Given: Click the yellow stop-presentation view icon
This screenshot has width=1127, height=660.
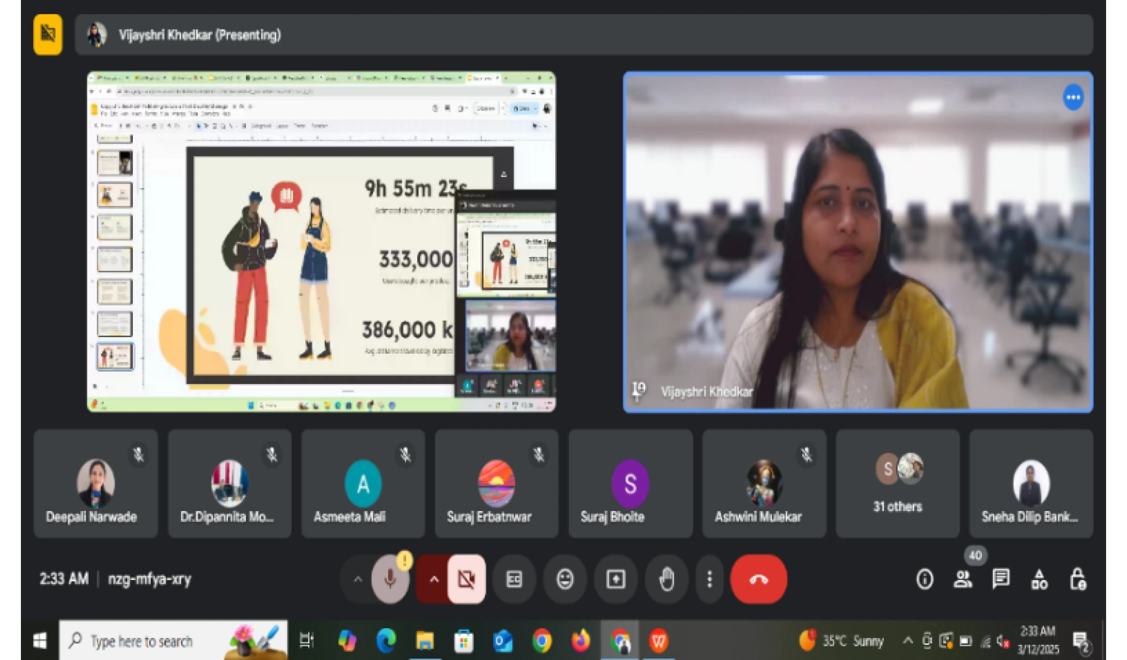Looking at the screenshot, I should point(48,35).
